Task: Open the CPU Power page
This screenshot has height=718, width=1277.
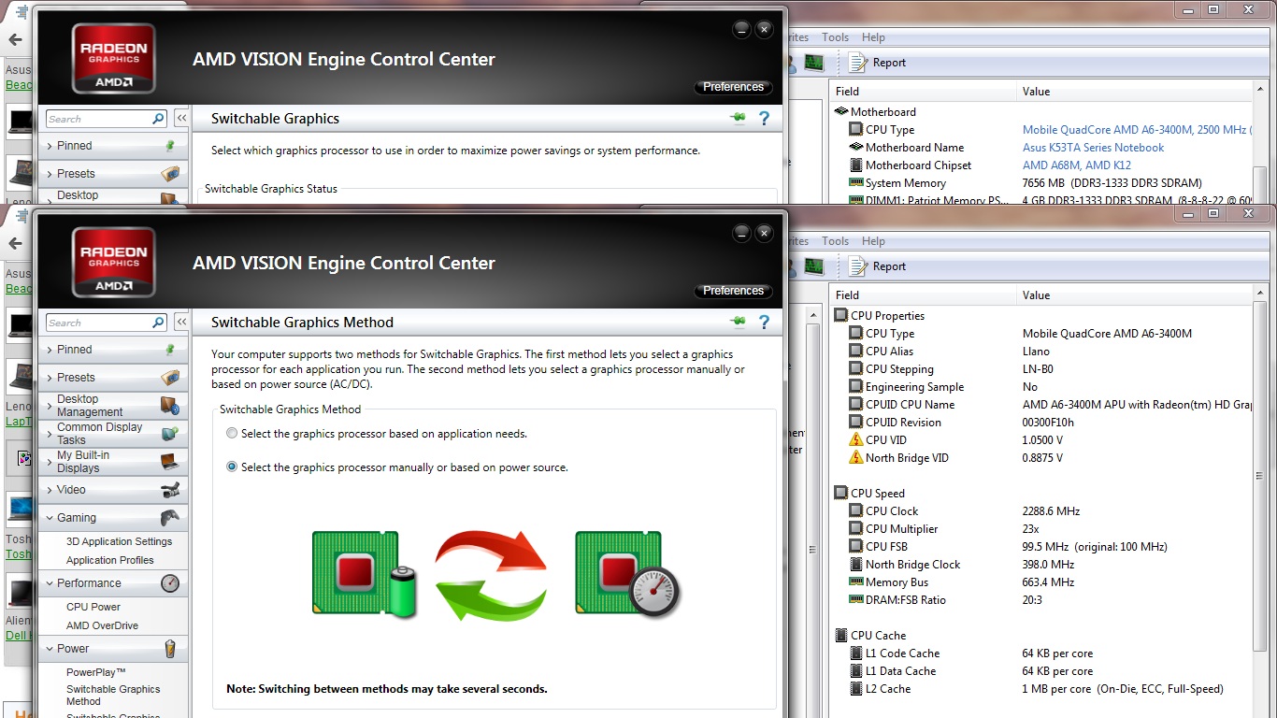Action: 93,607
